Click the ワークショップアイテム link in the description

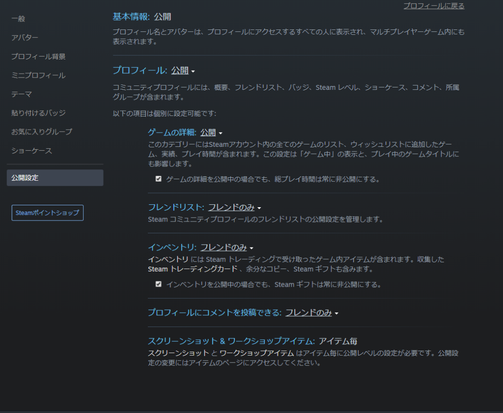coord(256,354)
